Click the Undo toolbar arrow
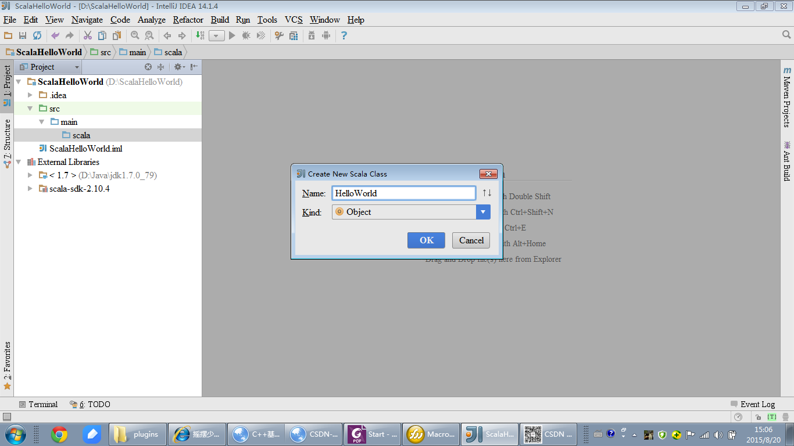The width and height of the screenshot is (794, 446). click(x=55, y=35)
